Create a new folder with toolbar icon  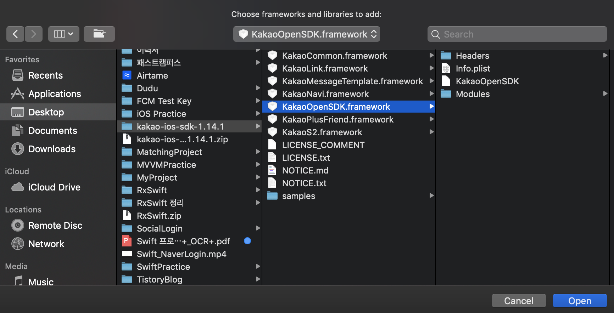click(99, 34)
